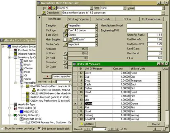
Task: Click the Work Orders icon in the tree
Action: 15,108
